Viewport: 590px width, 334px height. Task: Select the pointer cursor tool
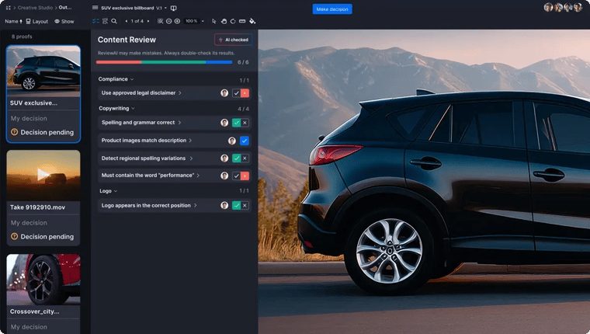213,21
